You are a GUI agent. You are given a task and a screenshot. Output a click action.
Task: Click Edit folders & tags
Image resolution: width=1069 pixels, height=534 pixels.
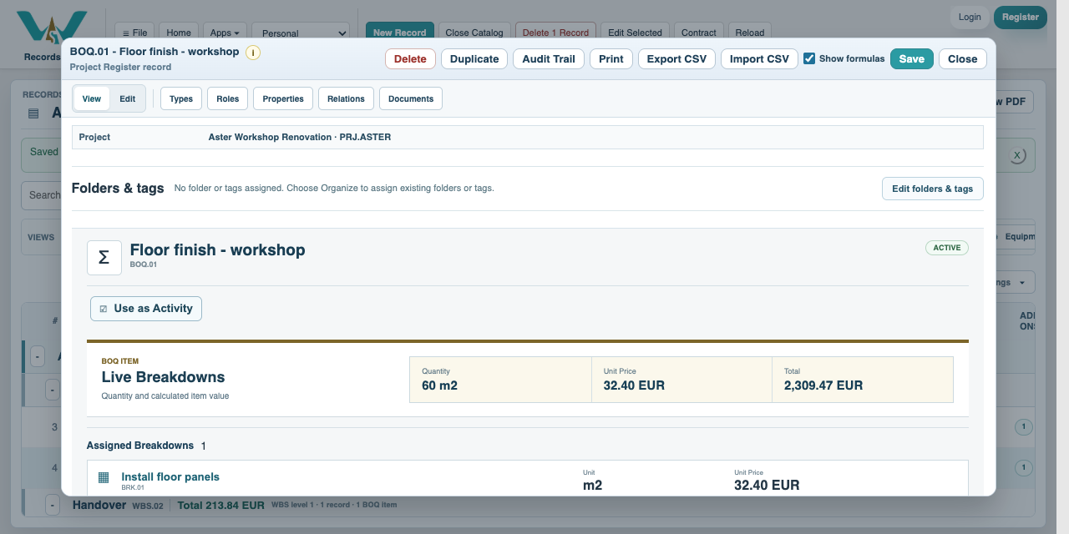933,189
